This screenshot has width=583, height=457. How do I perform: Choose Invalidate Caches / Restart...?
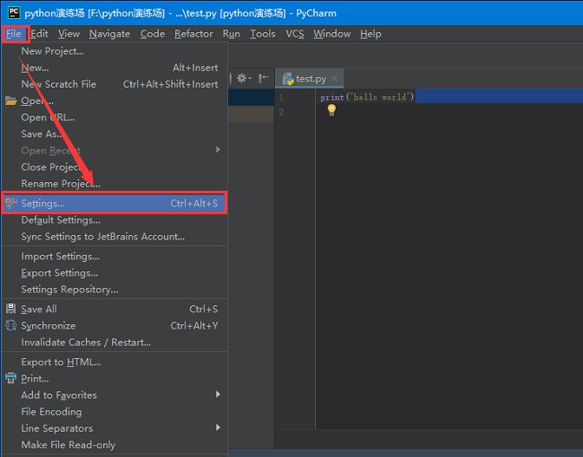[115, 342]
